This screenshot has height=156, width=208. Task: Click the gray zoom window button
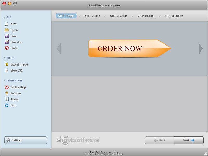click(15, 3)
